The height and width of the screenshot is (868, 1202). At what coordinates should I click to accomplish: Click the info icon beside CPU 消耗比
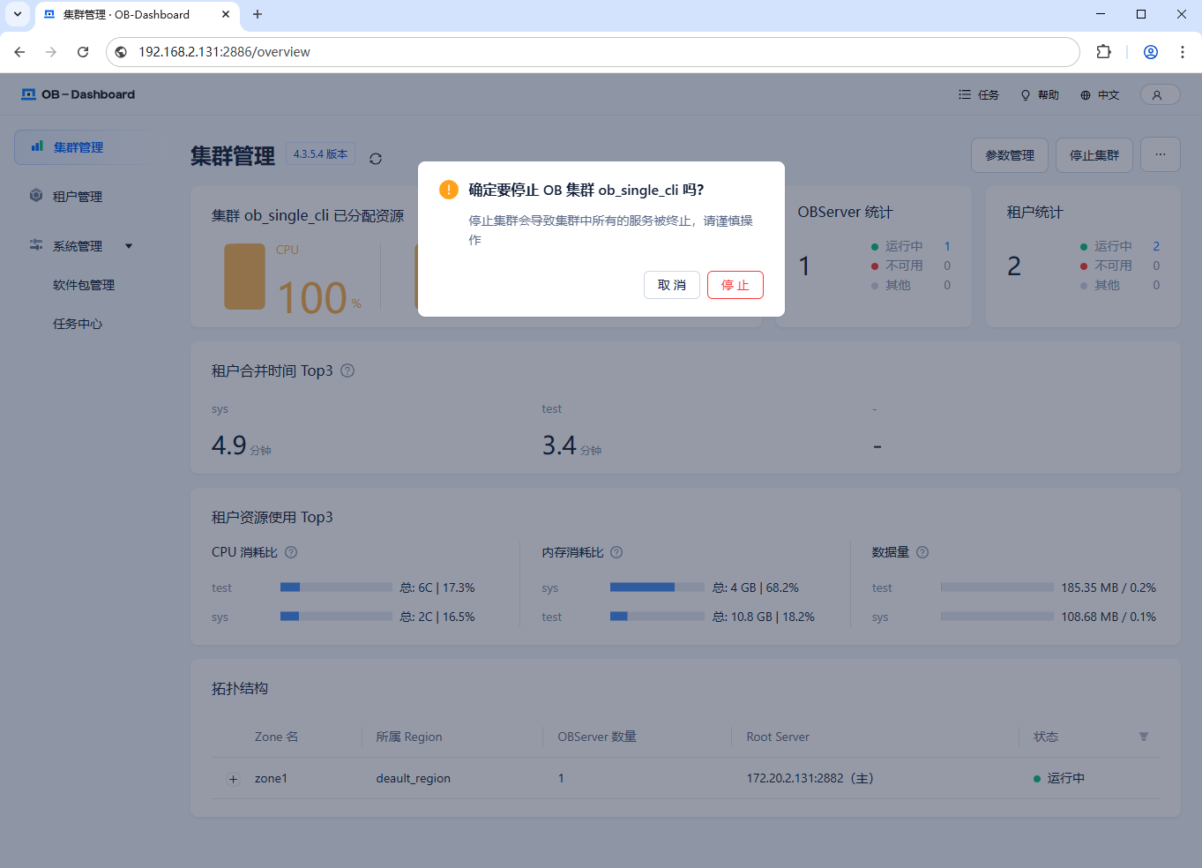(x=291, y=552)
